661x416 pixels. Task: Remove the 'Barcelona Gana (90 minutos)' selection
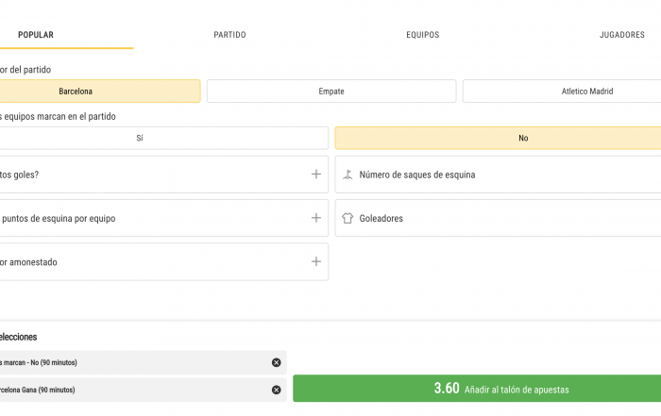[276, 390]
